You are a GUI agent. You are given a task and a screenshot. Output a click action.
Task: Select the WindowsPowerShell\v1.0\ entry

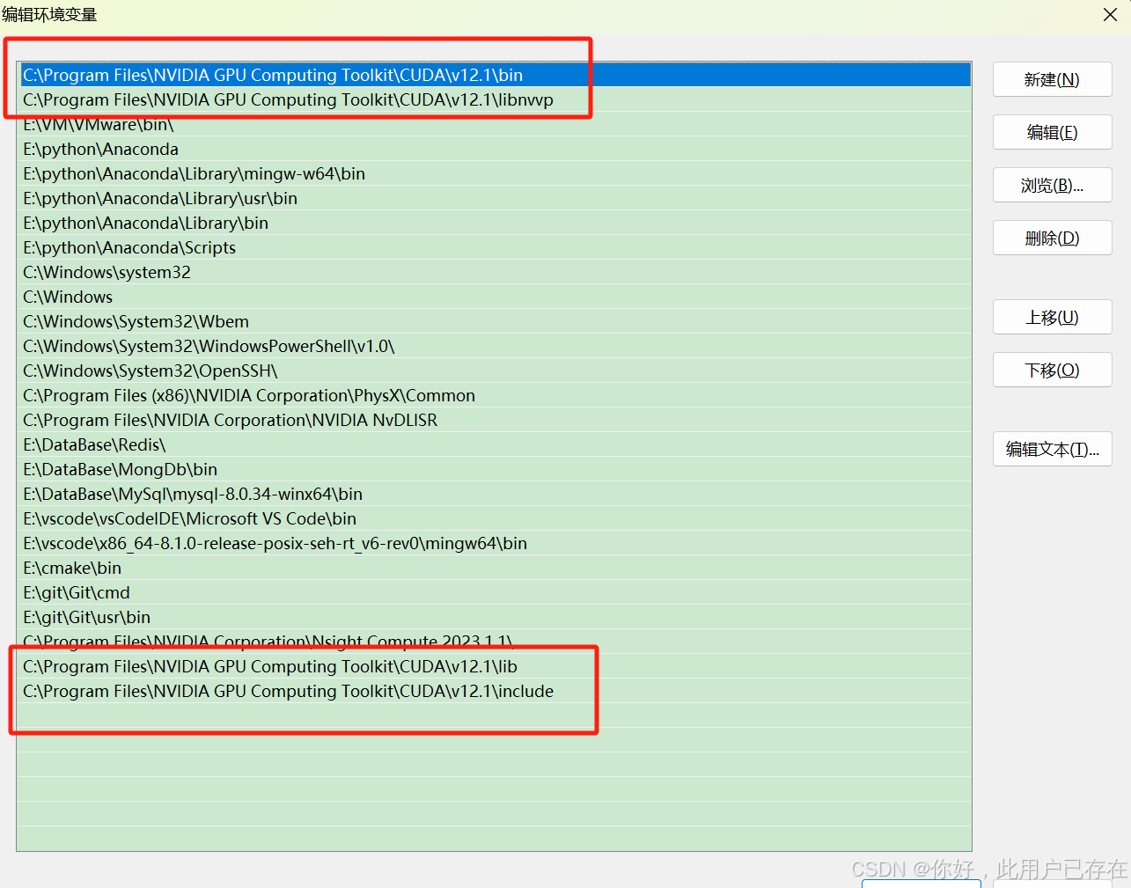494,346
